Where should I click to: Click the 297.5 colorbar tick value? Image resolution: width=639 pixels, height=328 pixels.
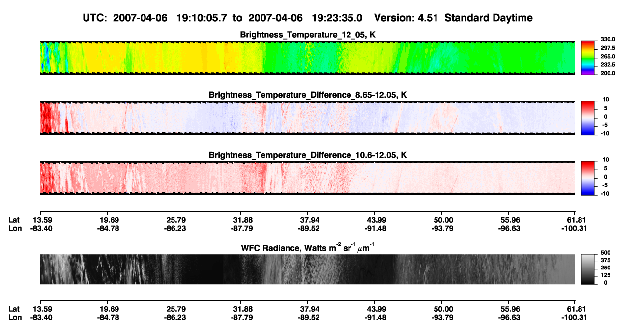click(x=609, y=48)
